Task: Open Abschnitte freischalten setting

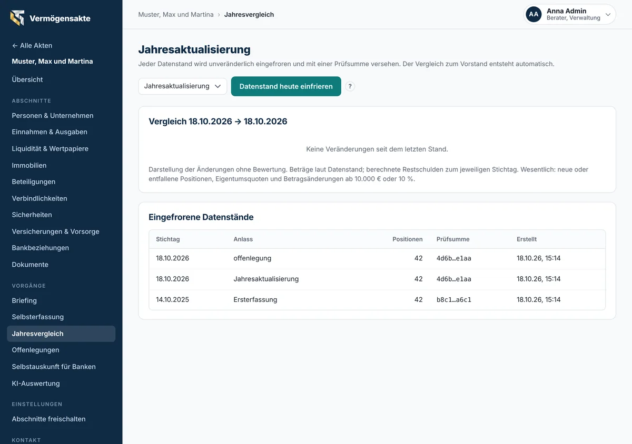Action: click(x=48, y=419)
